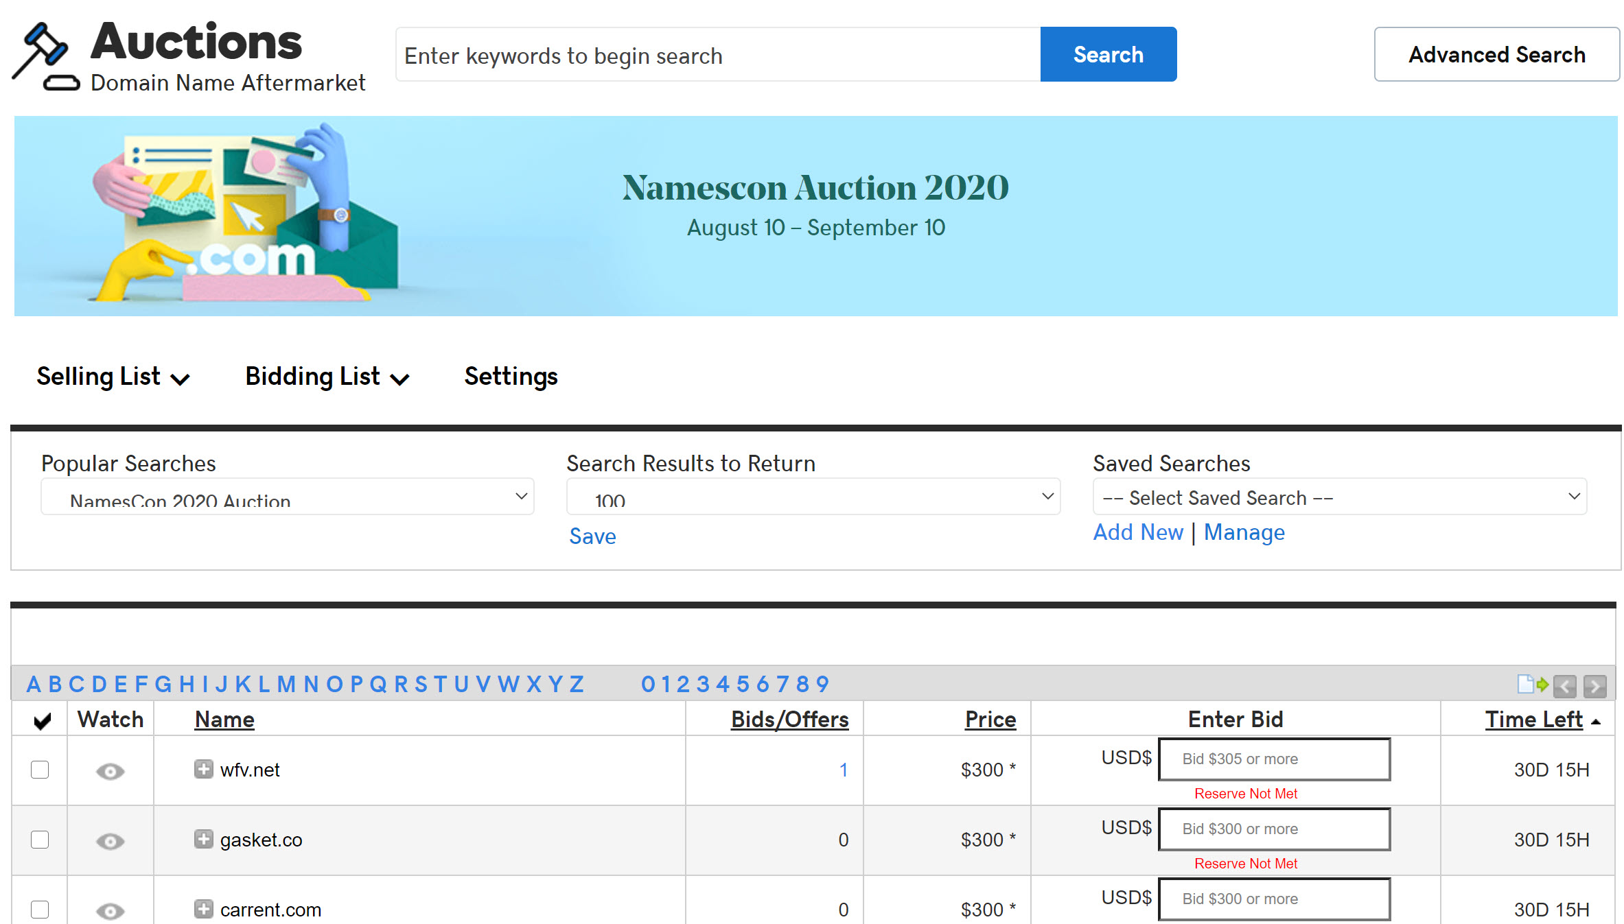Click the gasket.co domain name
Image resolution: width=1624 pixels, height=924 pixels.
click(261, 840)
